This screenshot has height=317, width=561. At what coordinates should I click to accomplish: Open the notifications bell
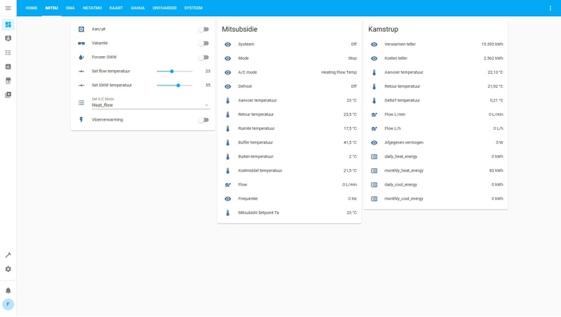[8, 290]
